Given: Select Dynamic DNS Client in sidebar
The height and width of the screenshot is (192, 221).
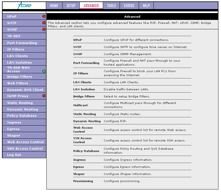Looking at the screenshot, I should tap(24, 90).
